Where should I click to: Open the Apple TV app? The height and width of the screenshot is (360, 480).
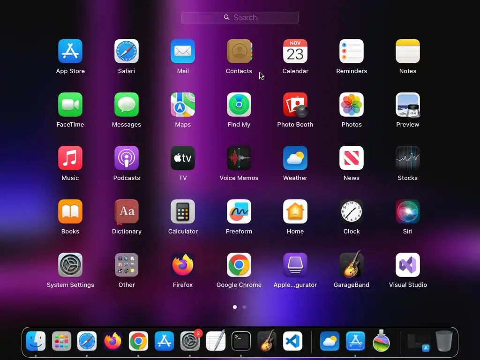pos(183,158)
